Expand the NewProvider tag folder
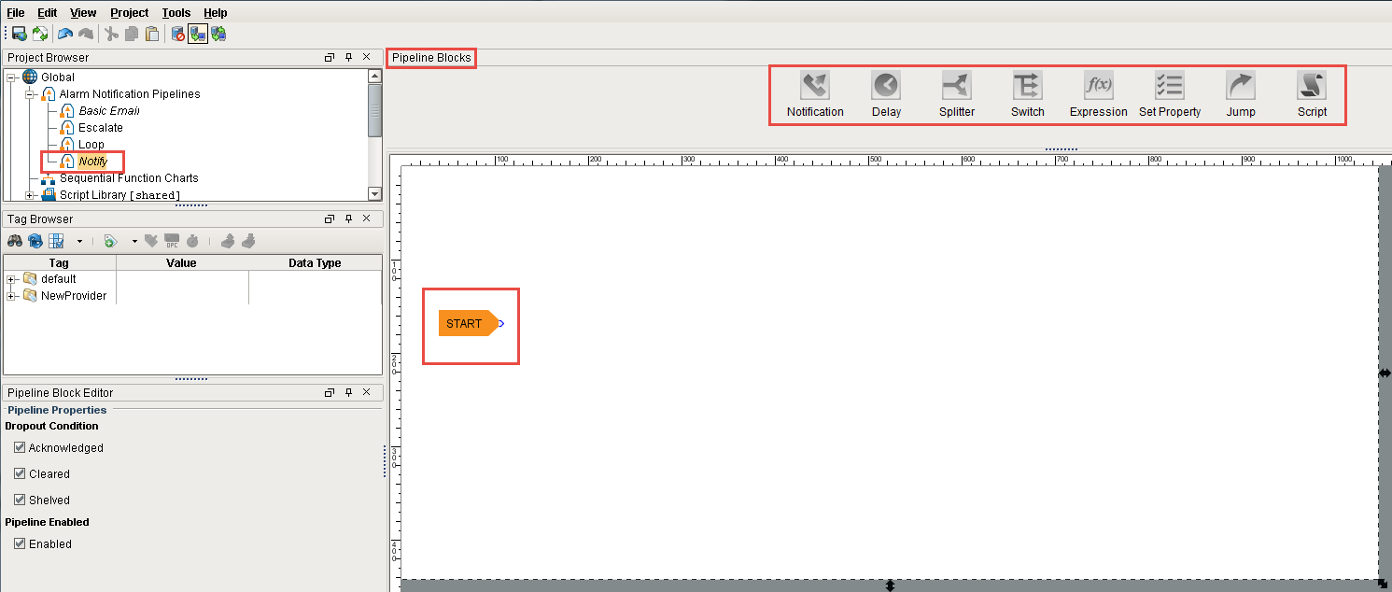1392x592 pixels. pyautogui.click(x=8, y=295)
